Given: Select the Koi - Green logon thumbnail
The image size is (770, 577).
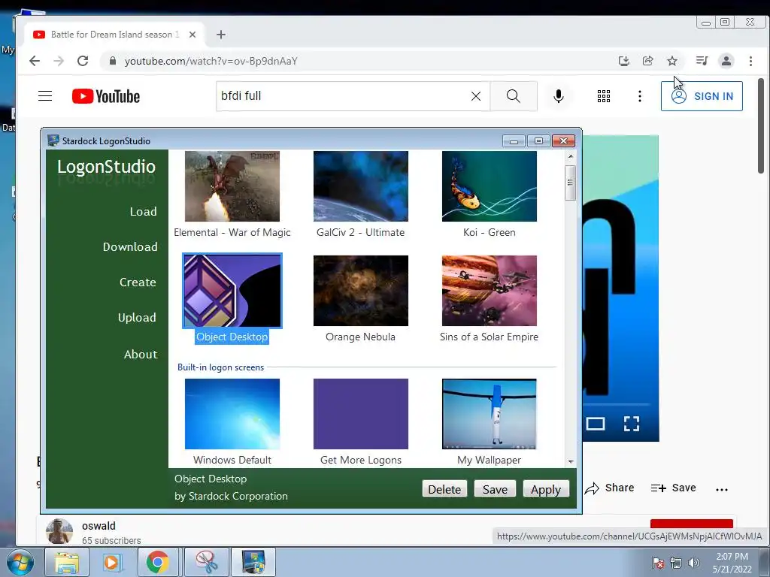Looking at the screenshot, I should pyautogui.click(x=489, y=186).
